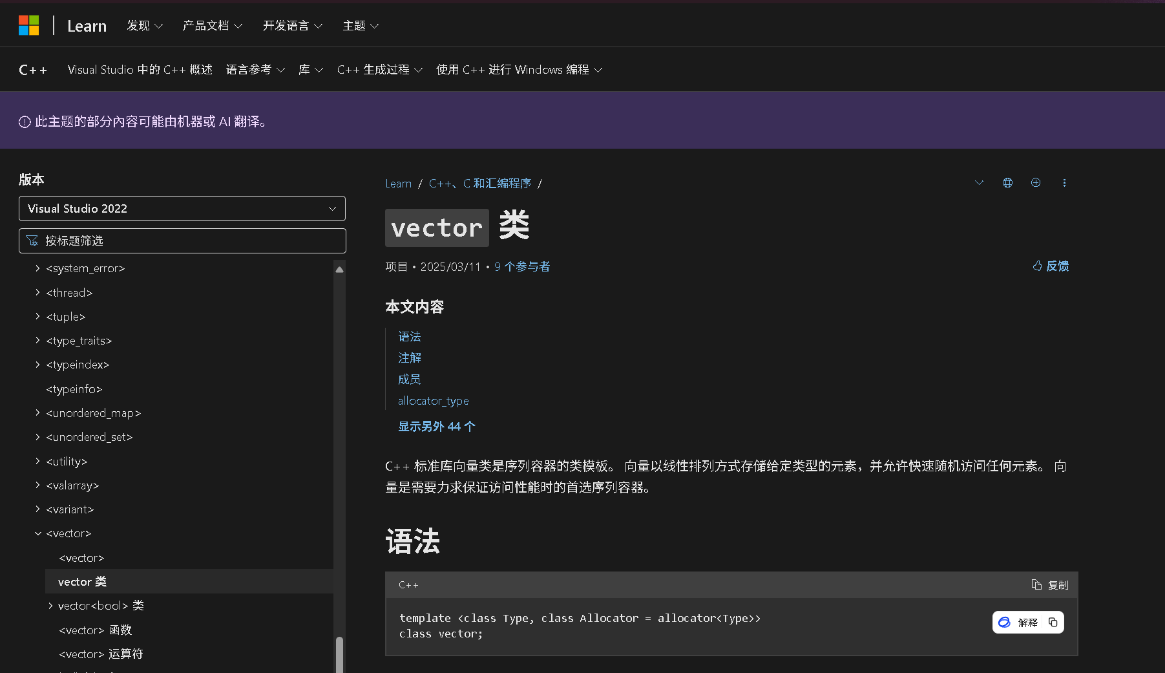
Task: Expand the <typeindex> tree node
Action: (x=37, y=365)
